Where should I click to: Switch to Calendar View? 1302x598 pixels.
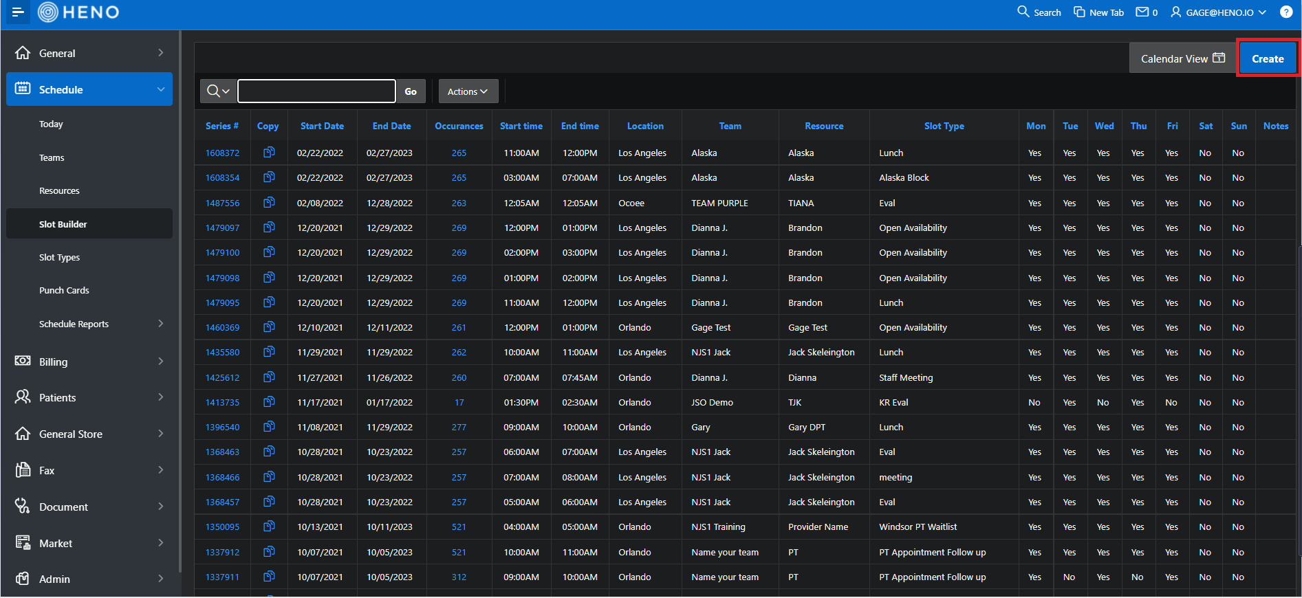1182,58
